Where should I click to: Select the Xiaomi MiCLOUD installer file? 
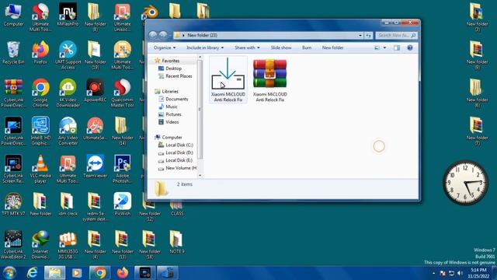pos(228,79)
